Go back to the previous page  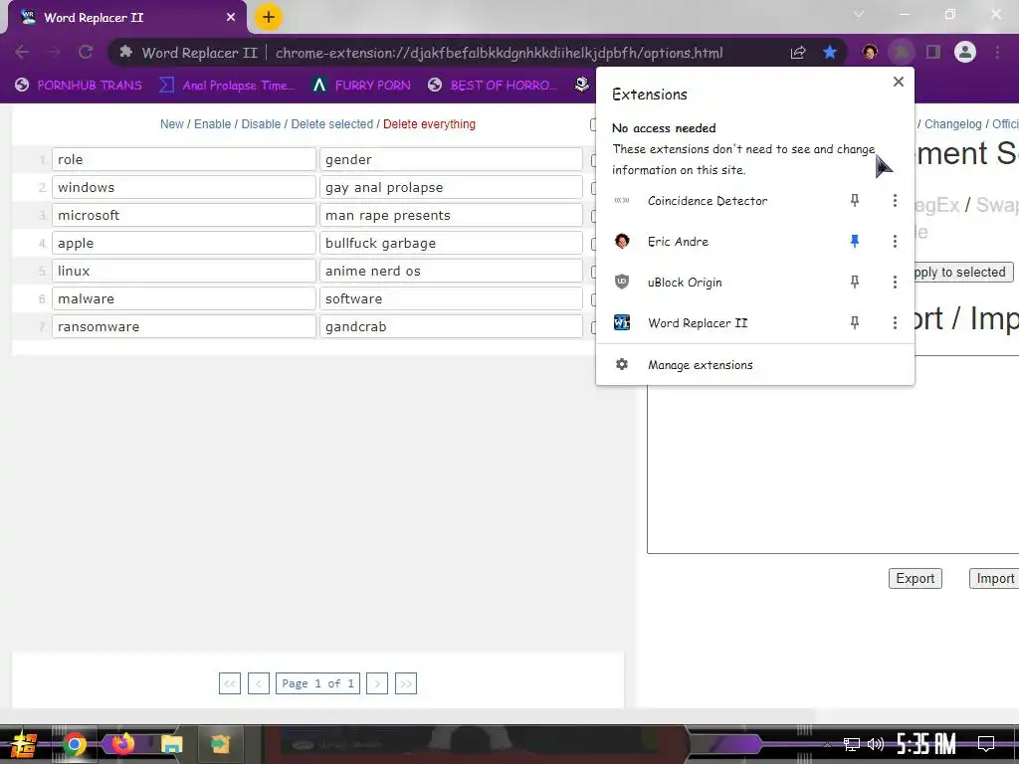(22, 52)
